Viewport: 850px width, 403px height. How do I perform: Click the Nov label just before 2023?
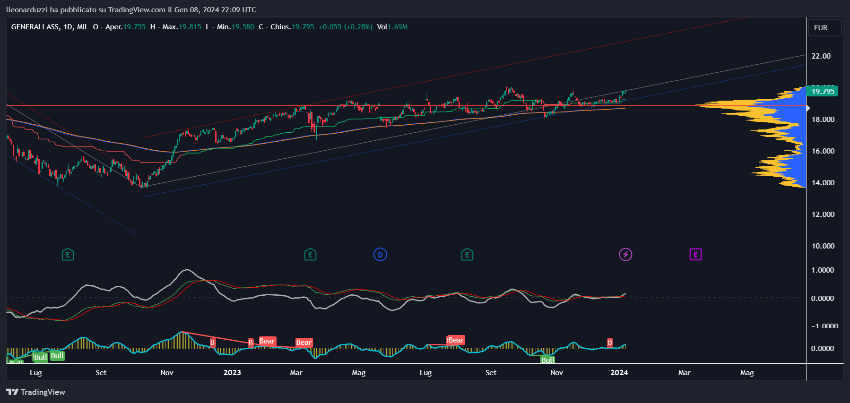(x=167, y=373)
